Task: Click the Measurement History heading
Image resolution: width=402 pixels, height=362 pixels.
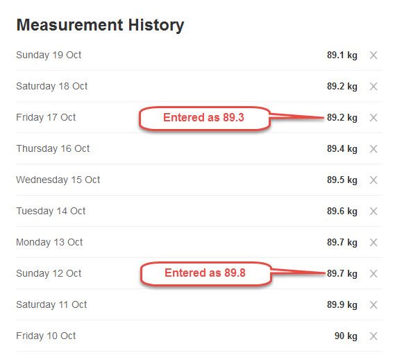Action: coord(100,25)
